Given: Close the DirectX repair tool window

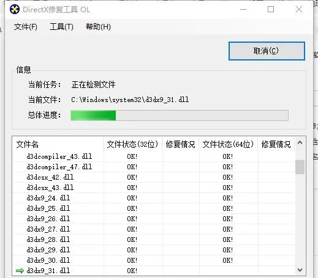Looking at the screenshot, I should (x=299, y=9).
